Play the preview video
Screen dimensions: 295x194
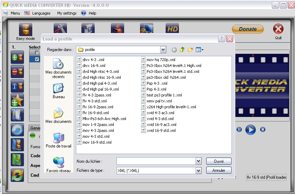click(x=250, y=129)
